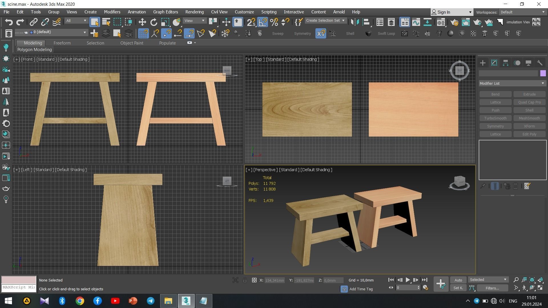The height and width of the screenshot is (308, 548).
Task: Open Chrome from the Windows taskbar
Action: click(80, 301)
